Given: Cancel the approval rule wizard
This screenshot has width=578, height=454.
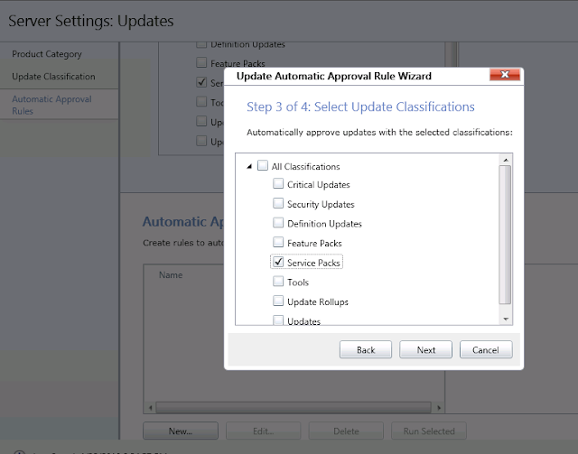Looking at the screenshot, I should pos(486,349).
